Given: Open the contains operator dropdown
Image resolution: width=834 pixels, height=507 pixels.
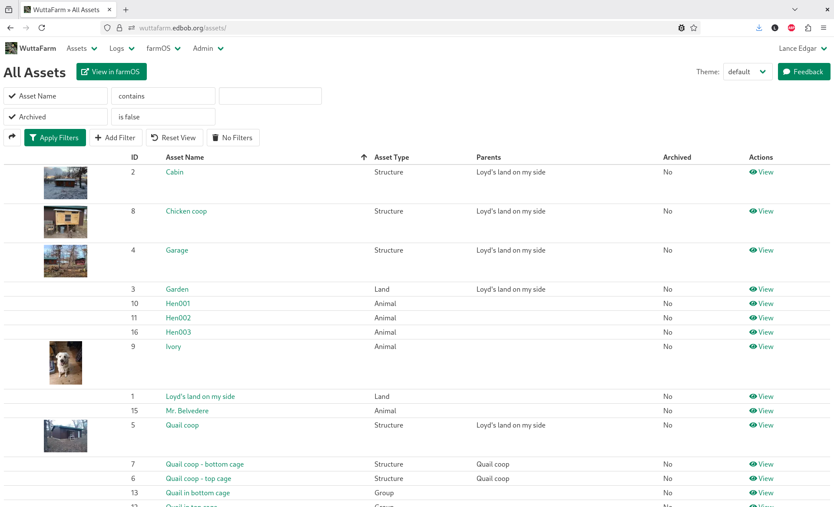Looking at the screenshot, I should (x=163, y=95).
